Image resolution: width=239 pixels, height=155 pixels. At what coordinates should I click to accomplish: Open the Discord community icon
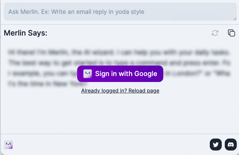(x=231, y=144)
